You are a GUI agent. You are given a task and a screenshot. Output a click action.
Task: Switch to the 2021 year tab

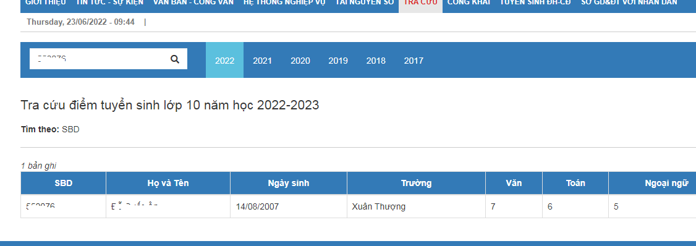click(x=262, y=61)
